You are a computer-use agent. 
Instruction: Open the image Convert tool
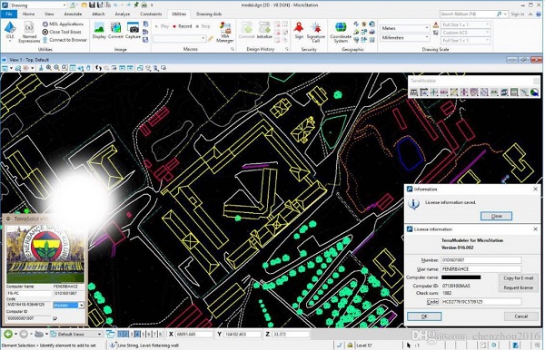click(115, 30)
